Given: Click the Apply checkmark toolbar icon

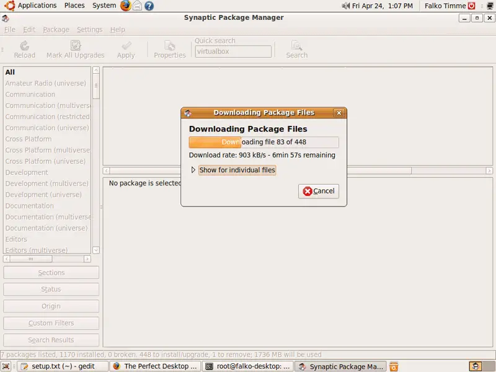Looking at the screenshot, I should (x=126, y=46).
